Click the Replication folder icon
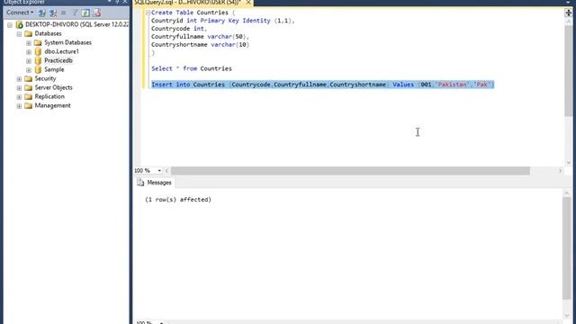This screenshot has width=576, height=324. (x=28, y=96)
